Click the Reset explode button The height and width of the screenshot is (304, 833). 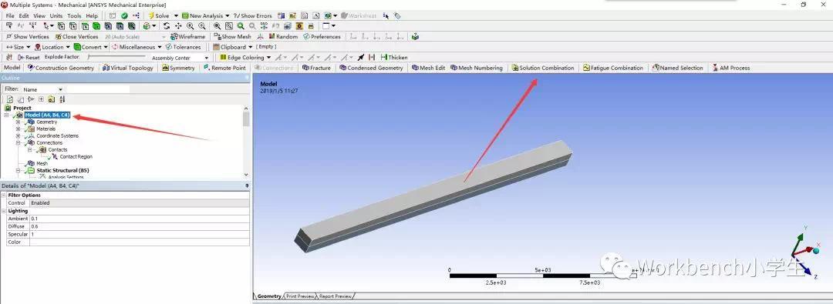point(29,57)
